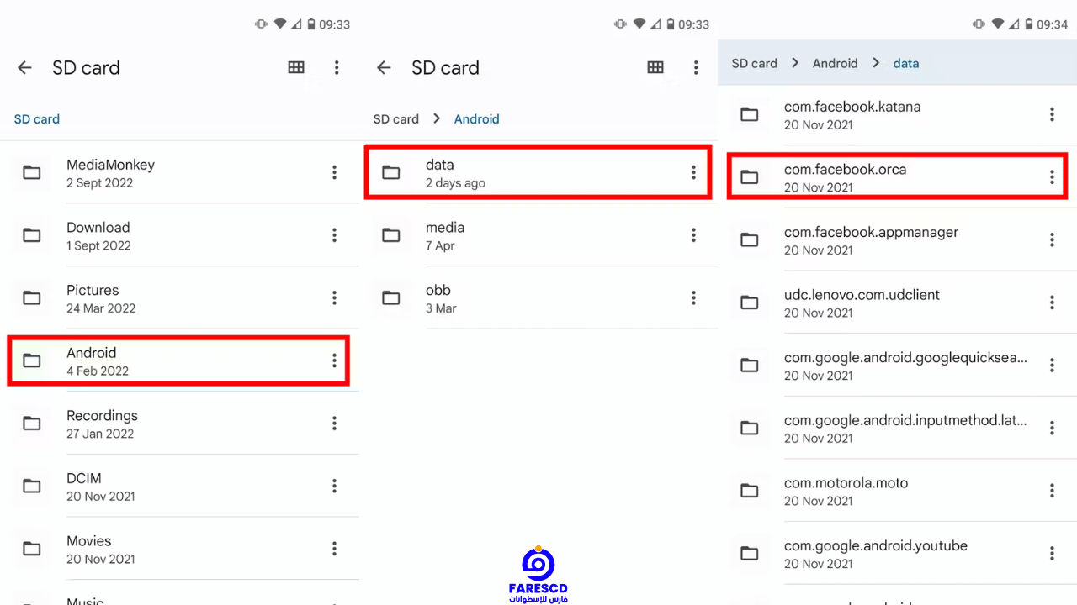The image size is (1077, 605).
Task: Open more options for com.facebook.katana
Action: point(1052,114)
